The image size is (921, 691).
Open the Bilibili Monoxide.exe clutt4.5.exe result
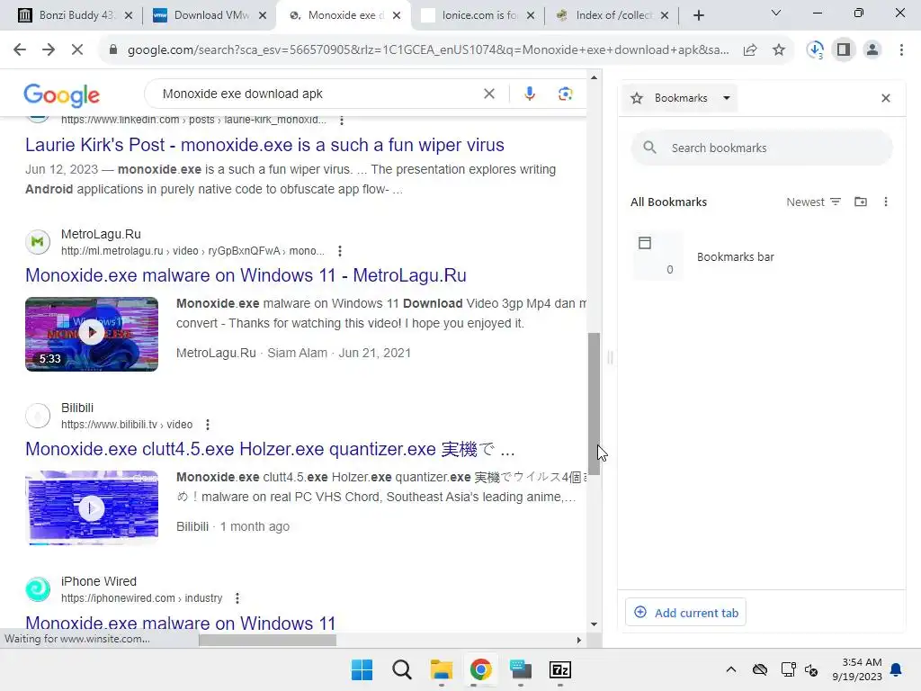[270, 449]
